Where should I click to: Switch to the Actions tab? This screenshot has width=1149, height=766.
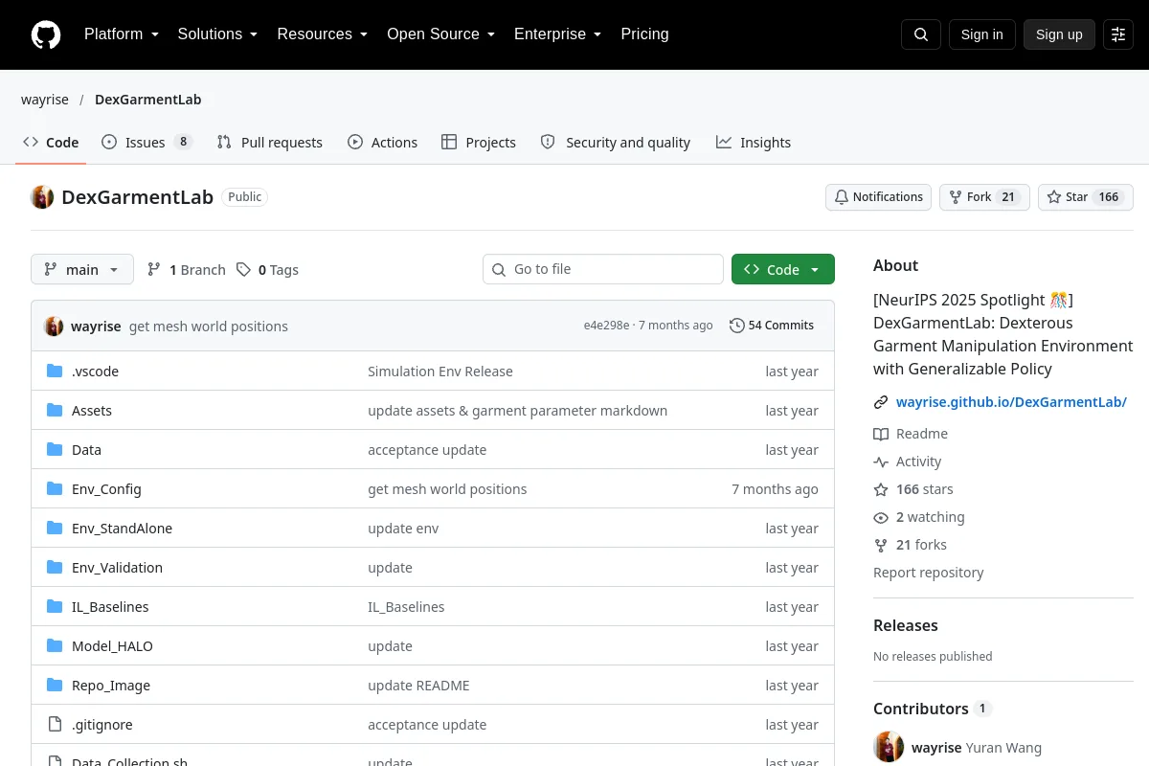point(382,143)
